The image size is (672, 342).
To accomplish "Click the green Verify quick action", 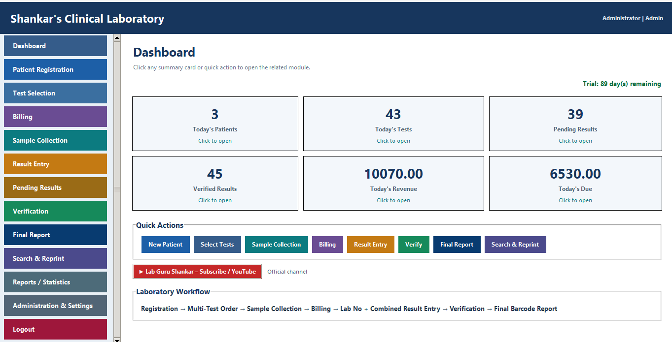I will tap(414, 245).
